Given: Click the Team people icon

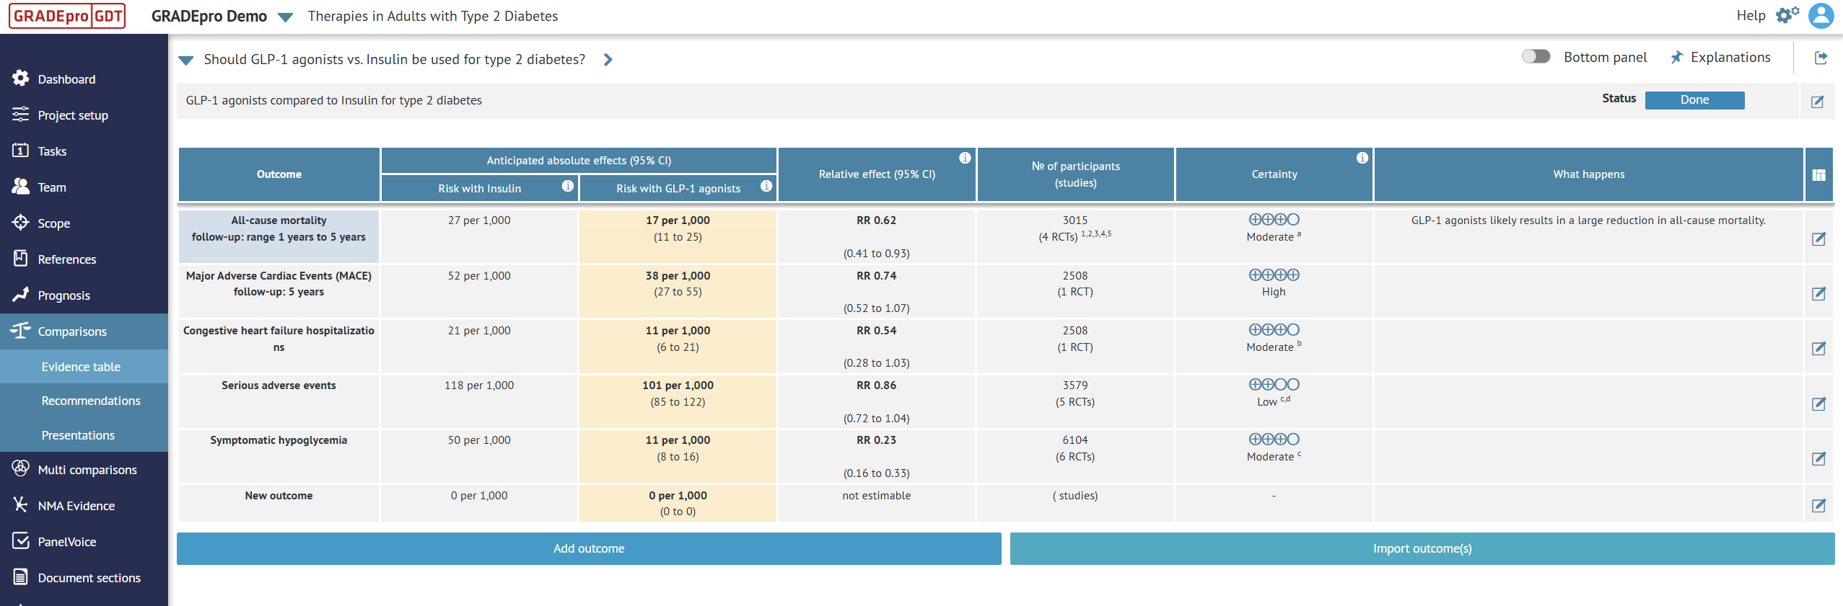Looking at the screenshot, I should [x=21, y=186].
